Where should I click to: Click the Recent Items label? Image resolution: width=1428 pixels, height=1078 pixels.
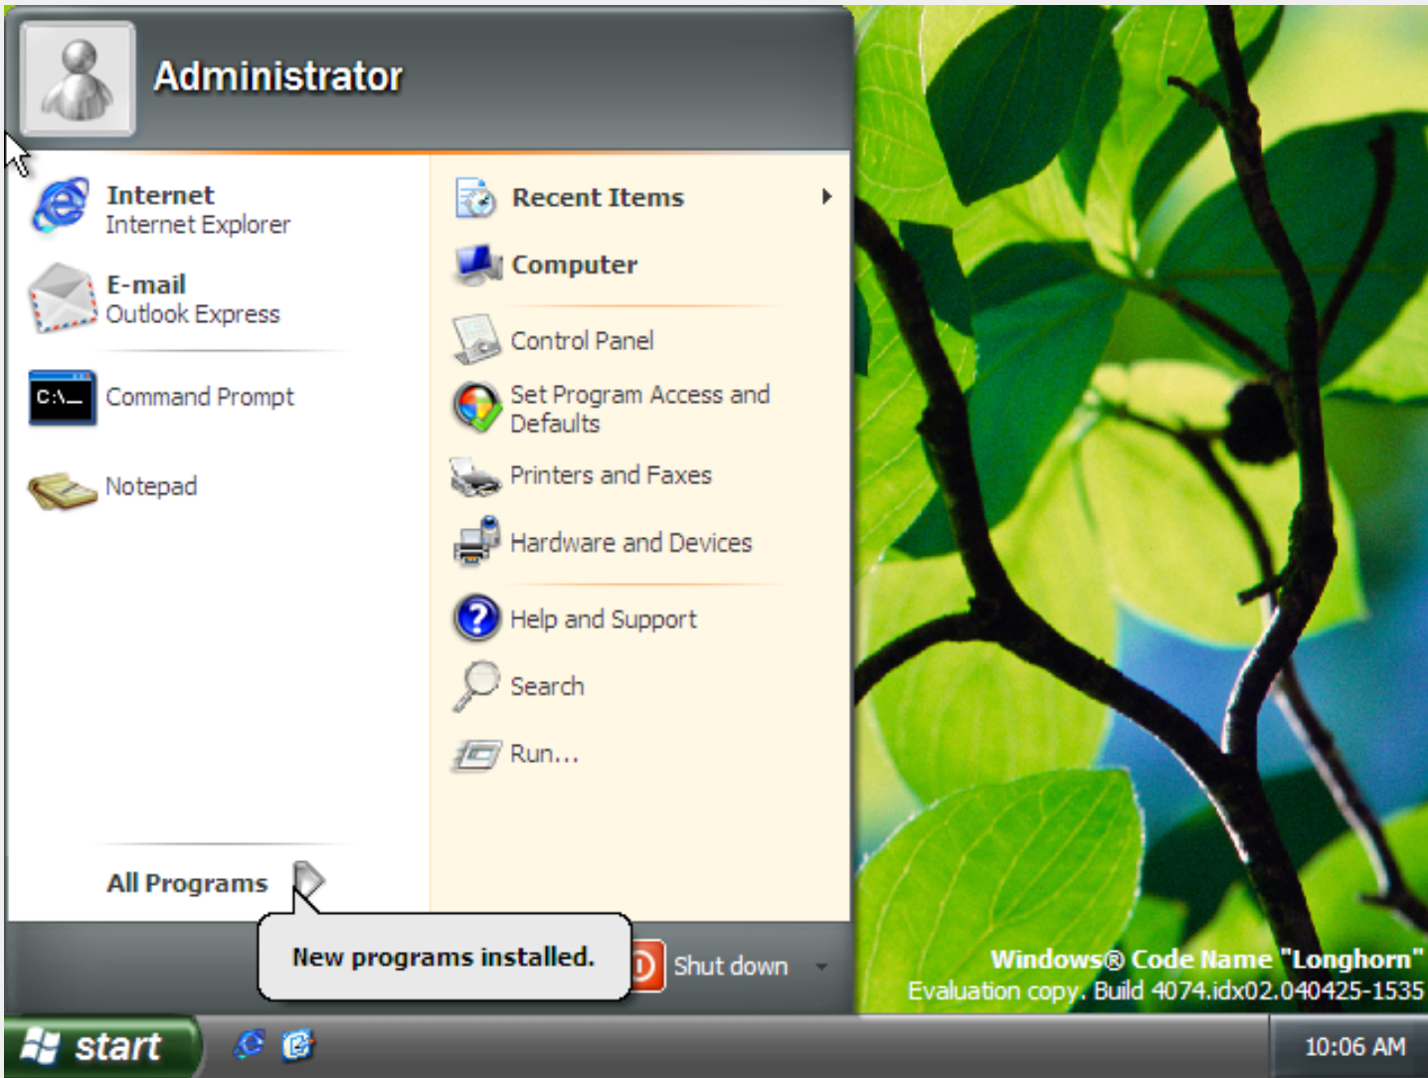(598, 197)
